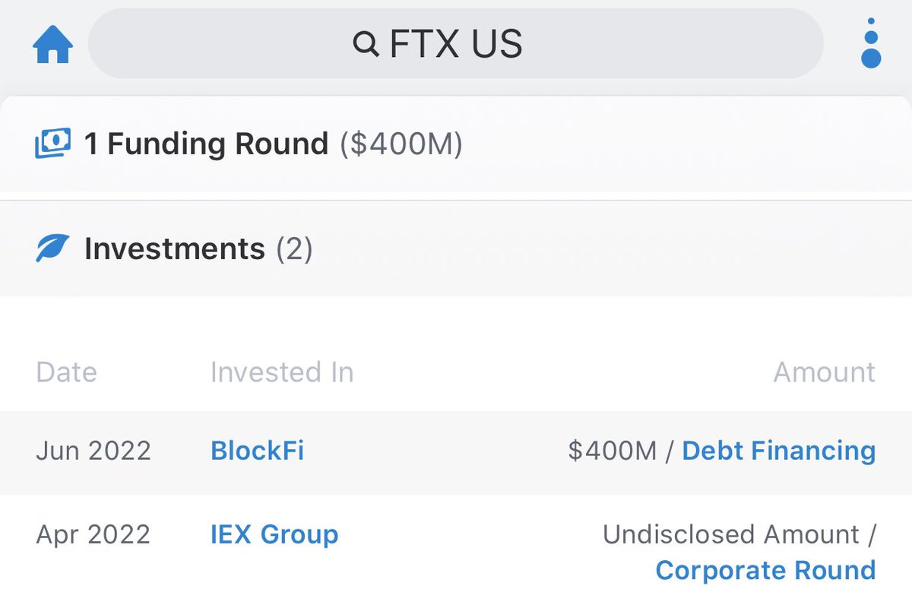Collapse the Investments (2) section header

(175, 249)
